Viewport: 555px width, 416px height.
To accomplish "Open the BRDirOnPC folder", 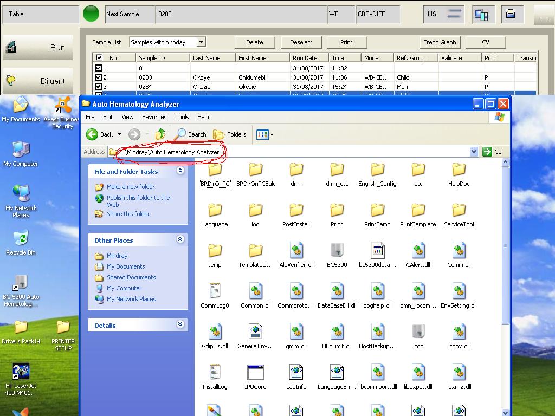I will click(x=215, y=175).
